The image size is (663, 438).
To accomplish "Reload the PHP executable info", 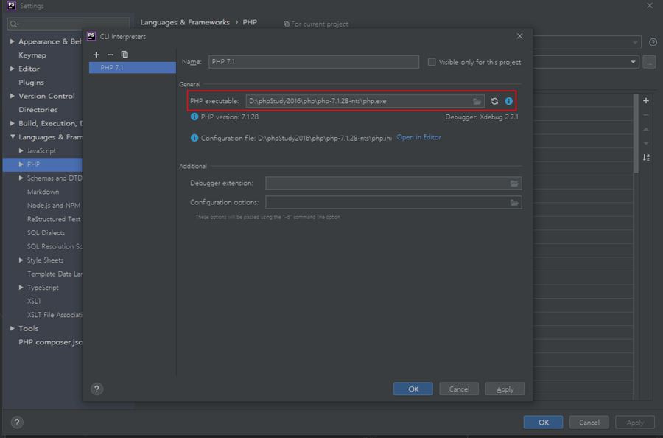I will pyautogui.click(x=494, y=101).
